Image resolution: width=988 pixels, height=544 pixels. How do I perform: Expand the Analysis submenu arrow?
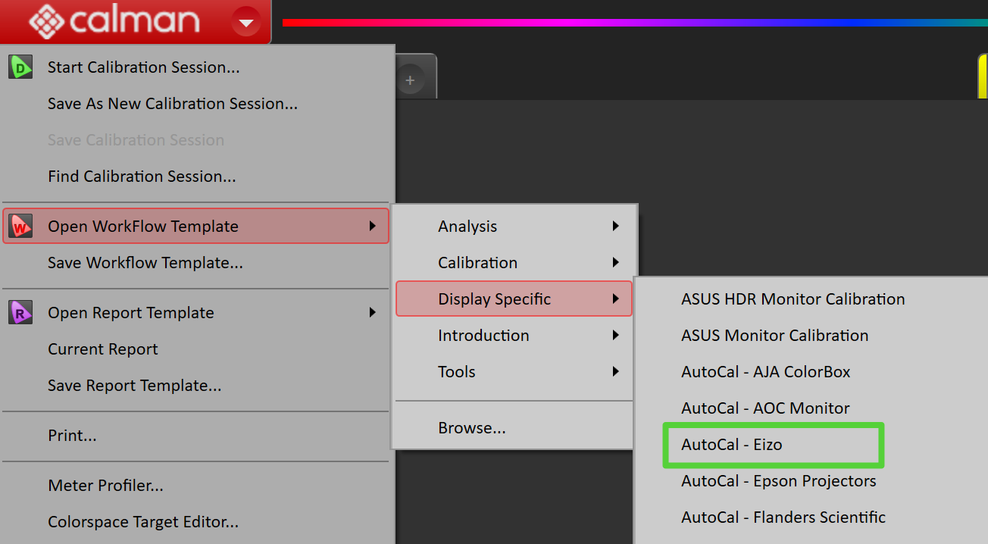click(616, 226)
